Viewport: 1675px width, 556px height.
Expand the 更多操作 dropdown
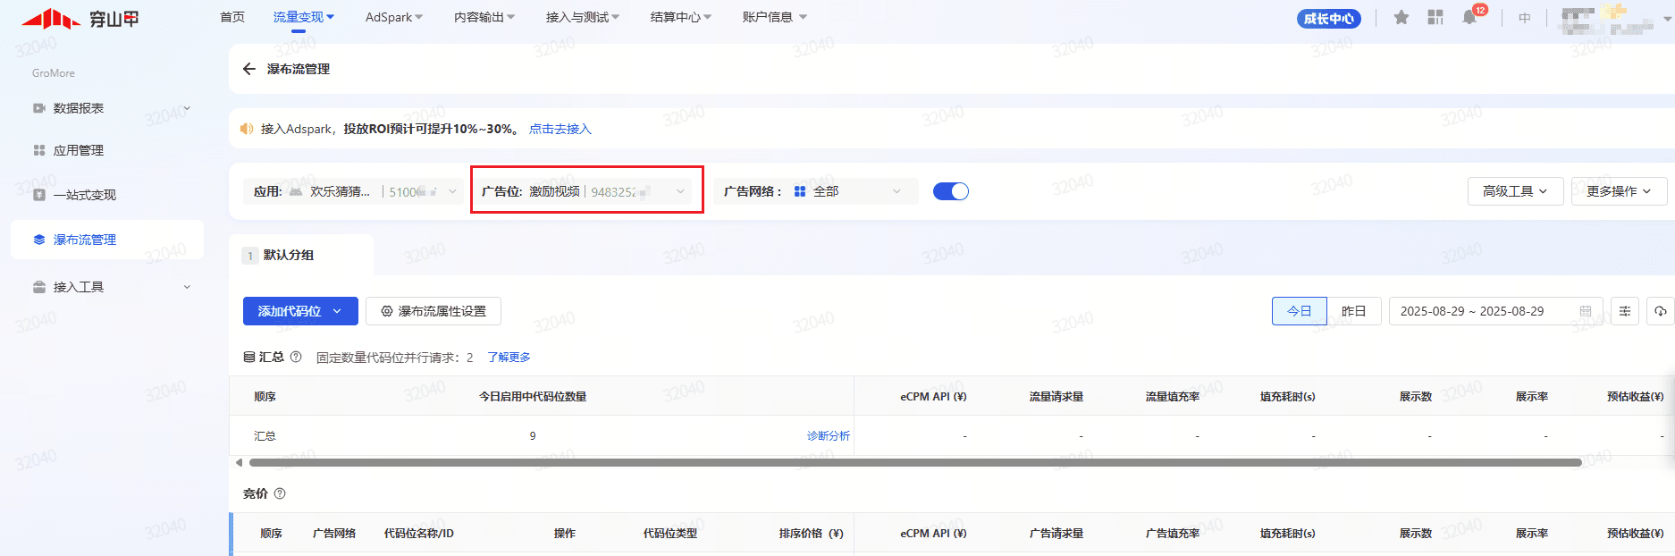(x=1620, y=191)
